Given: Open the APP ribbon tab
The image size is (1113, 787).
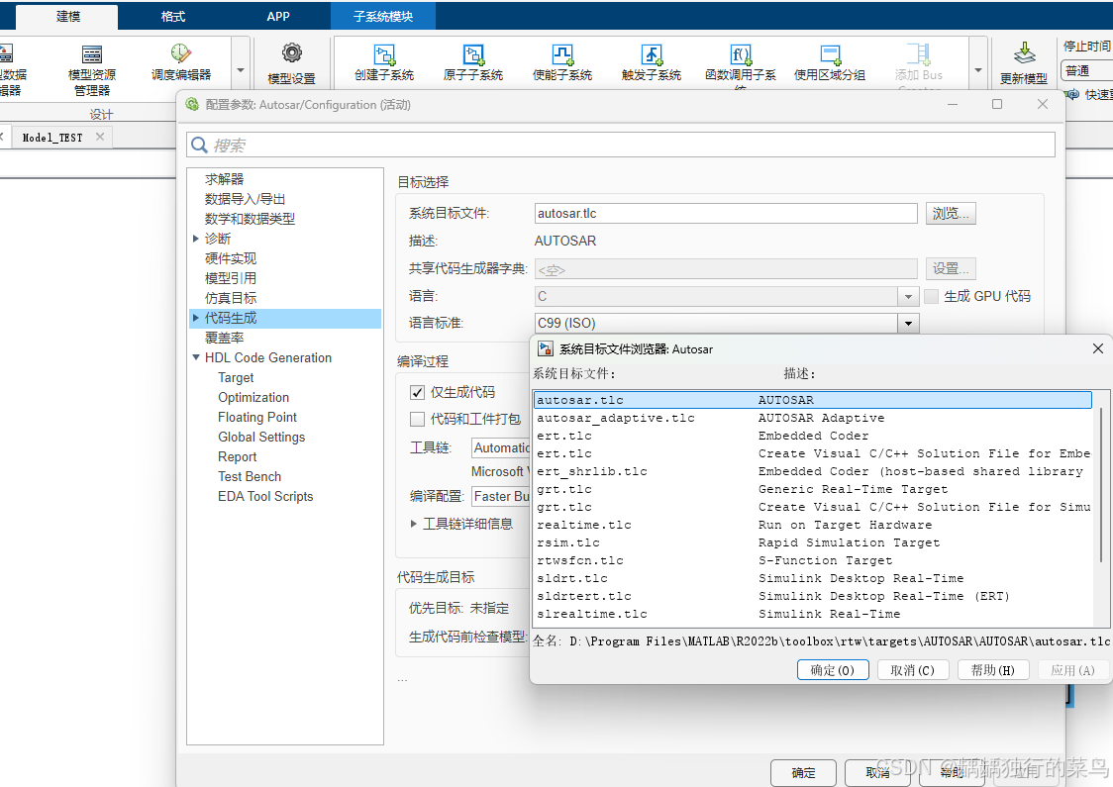Looking at the screenshot, I should (x=278, y=16).
